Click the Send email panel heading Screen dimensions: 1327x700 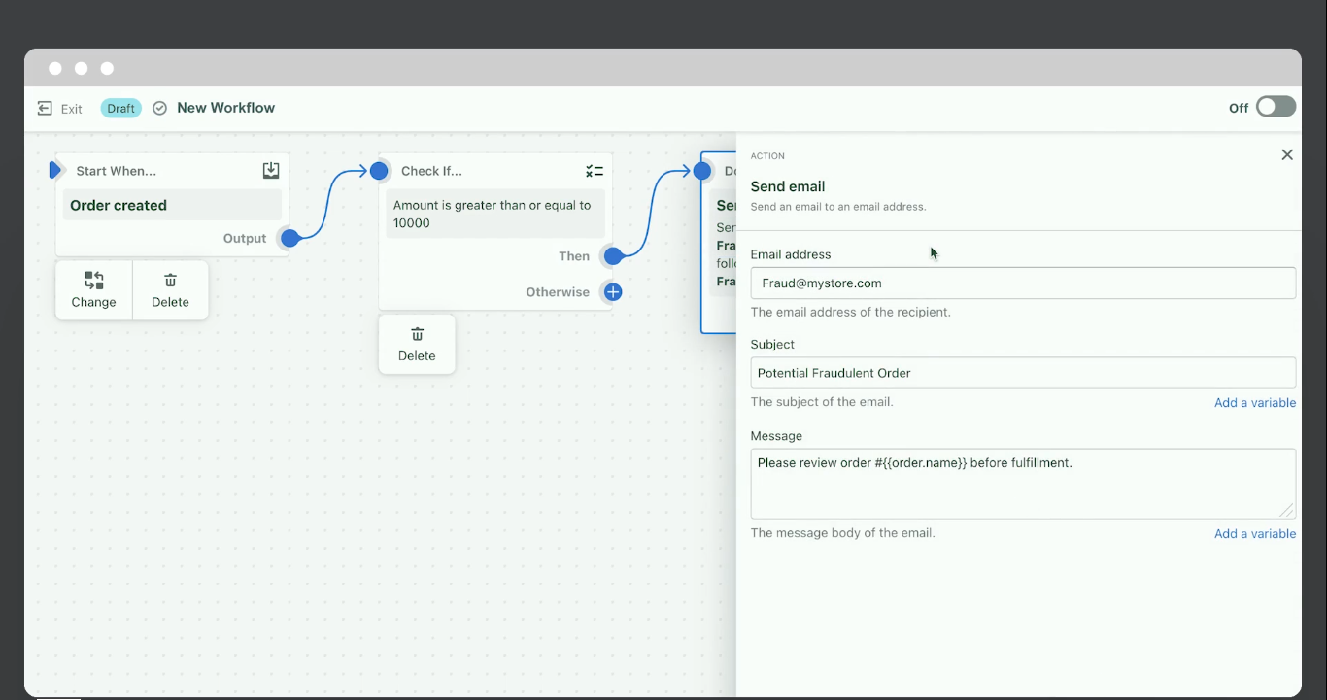(788, 186)
